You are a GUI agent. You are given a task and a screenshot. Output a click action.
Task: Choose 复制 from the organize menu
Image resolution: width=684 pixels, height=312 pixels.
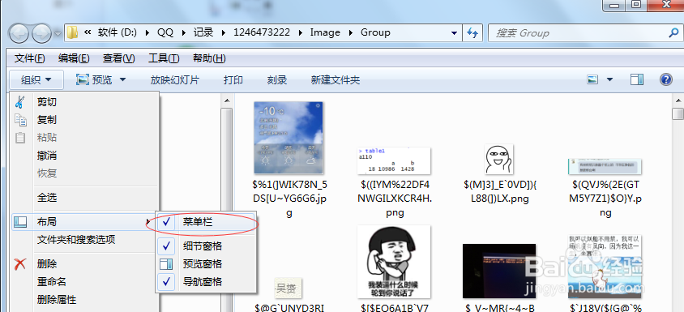pos(47,120)
